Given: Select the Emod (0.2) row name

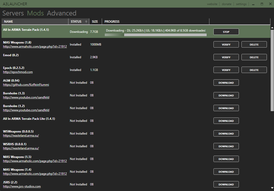Looking at the screenshot, I should [x=11, y=55].
